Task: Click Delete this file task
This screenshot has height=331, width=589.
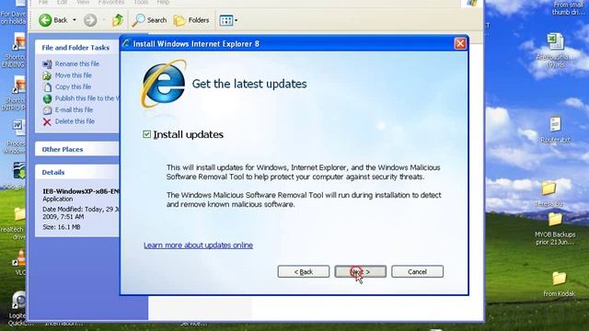Action: [x=75, y=121]
